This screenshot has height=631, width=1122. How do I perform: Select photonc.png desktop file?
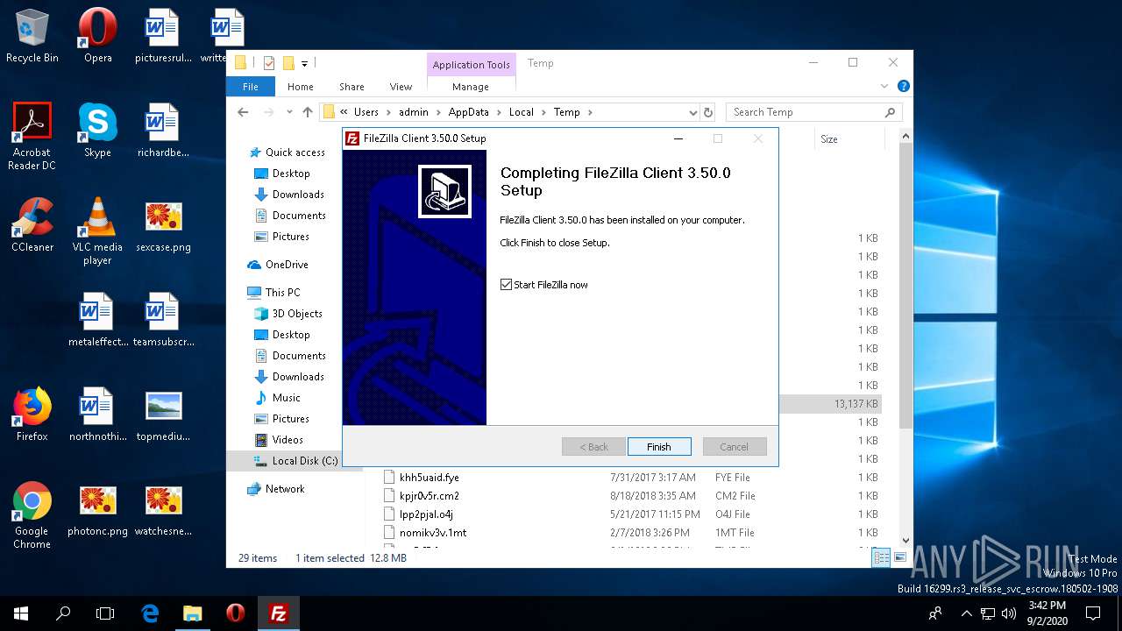[97, 509]
